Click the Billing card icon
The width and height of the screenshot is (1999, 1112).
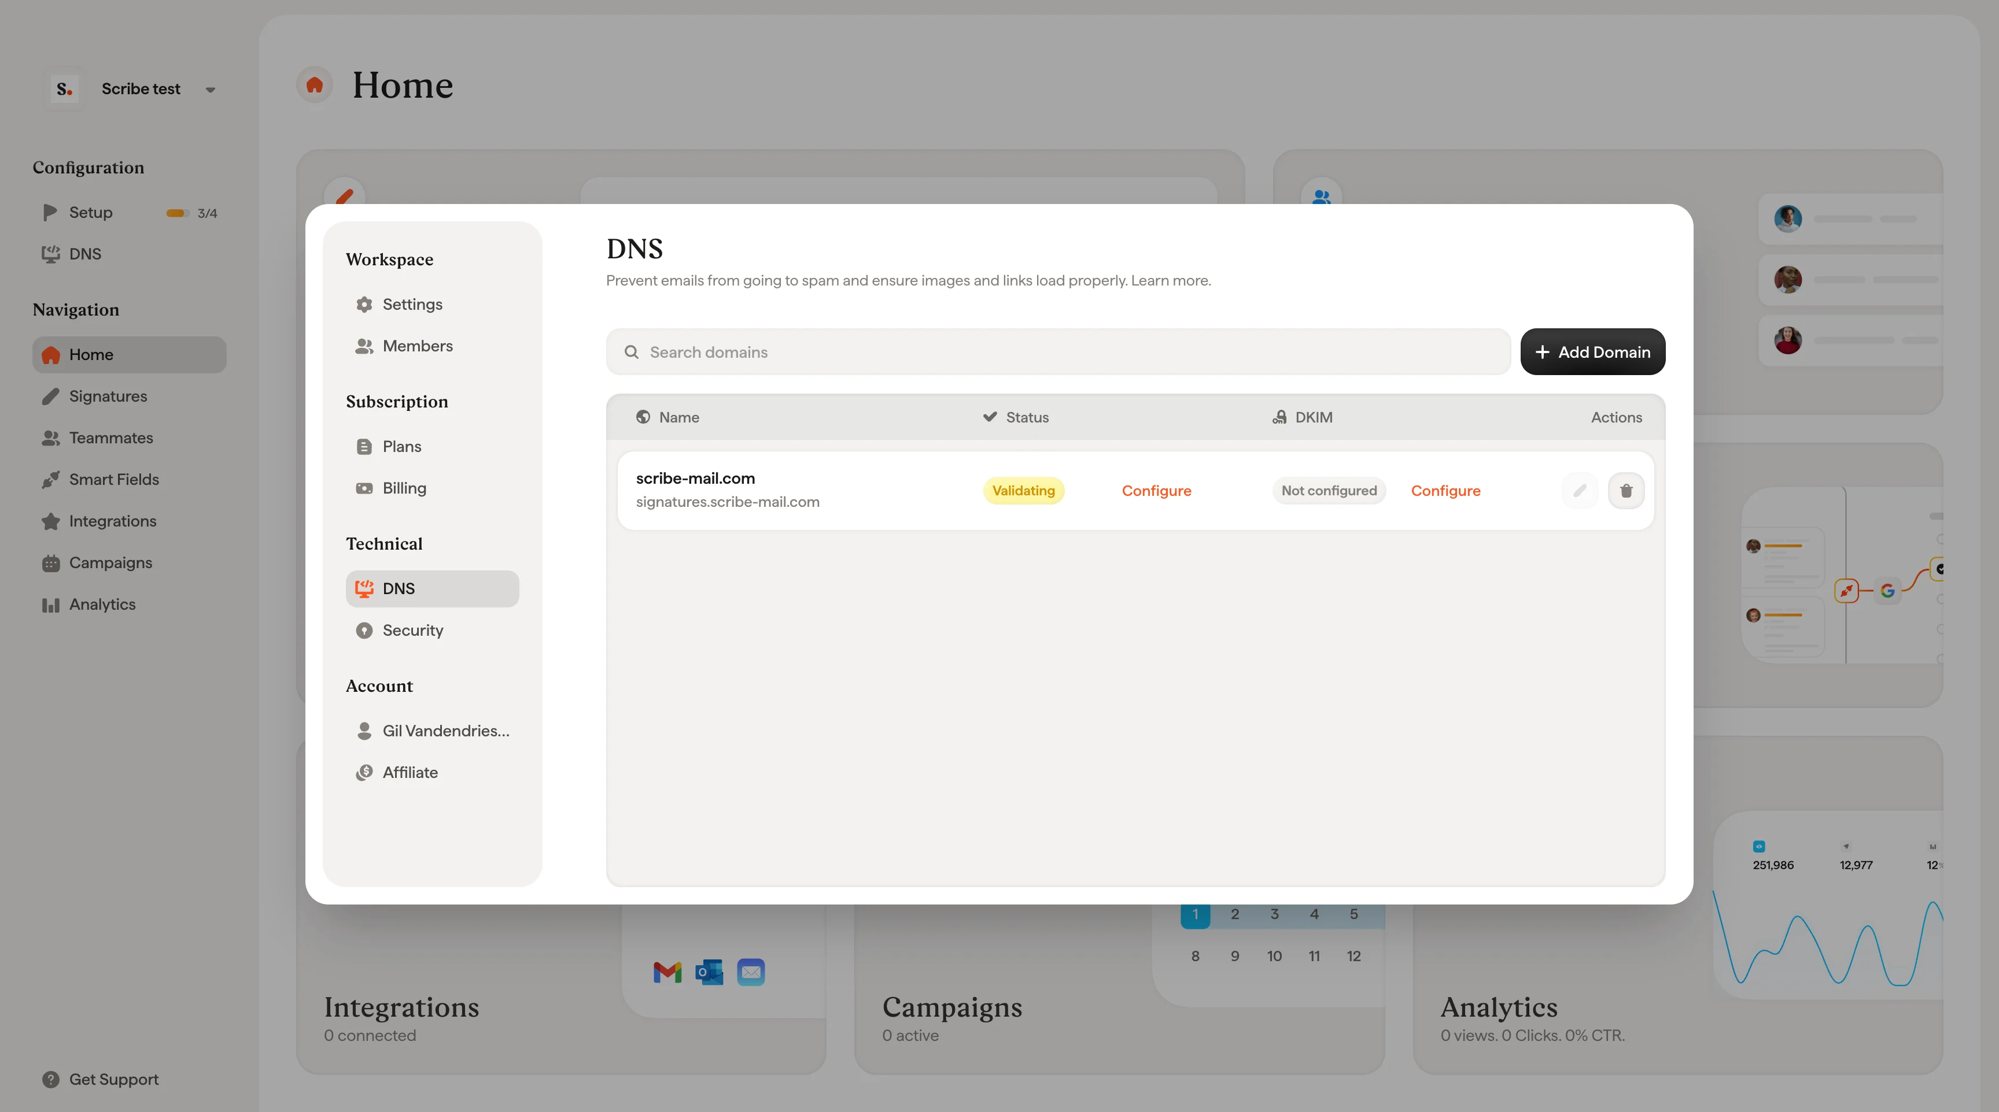[364, 488]
